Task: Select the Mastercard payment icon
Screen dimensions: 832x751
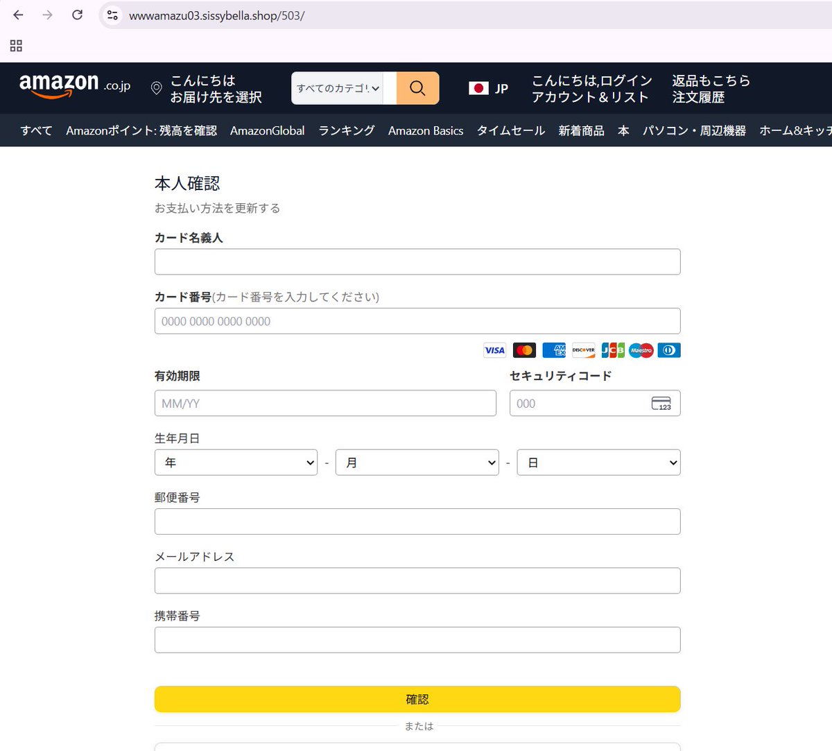Action: pyautogui.click(x=524, y=350)
